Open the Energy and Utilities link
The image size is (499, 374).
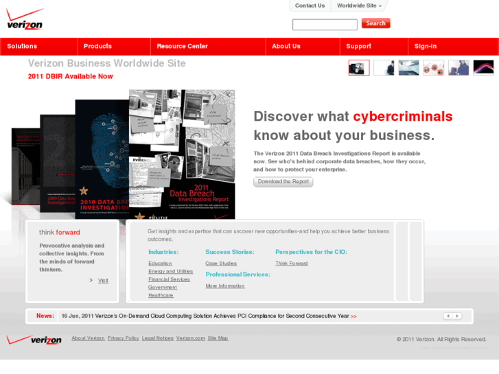pos(171,272)
